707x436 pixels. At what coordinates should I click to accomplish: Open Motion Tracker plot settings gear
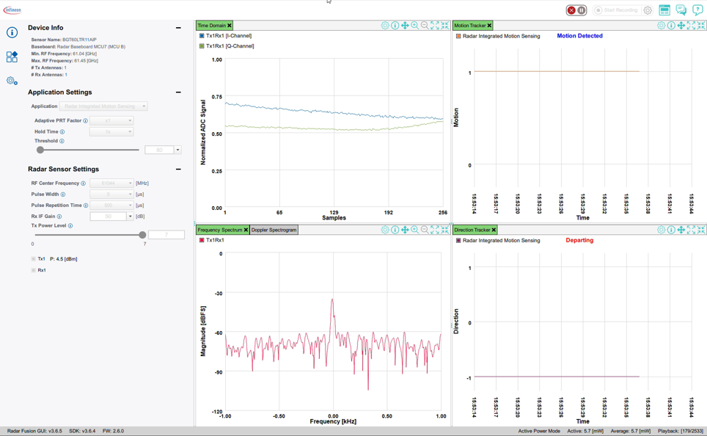pos(661,25)
